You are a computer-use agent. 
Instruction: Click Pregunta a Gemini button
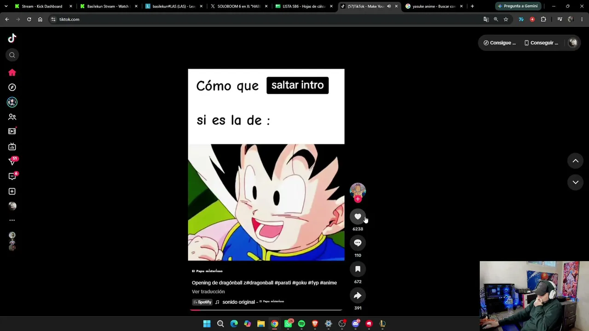pyautogui.click(x=517, y=6)
